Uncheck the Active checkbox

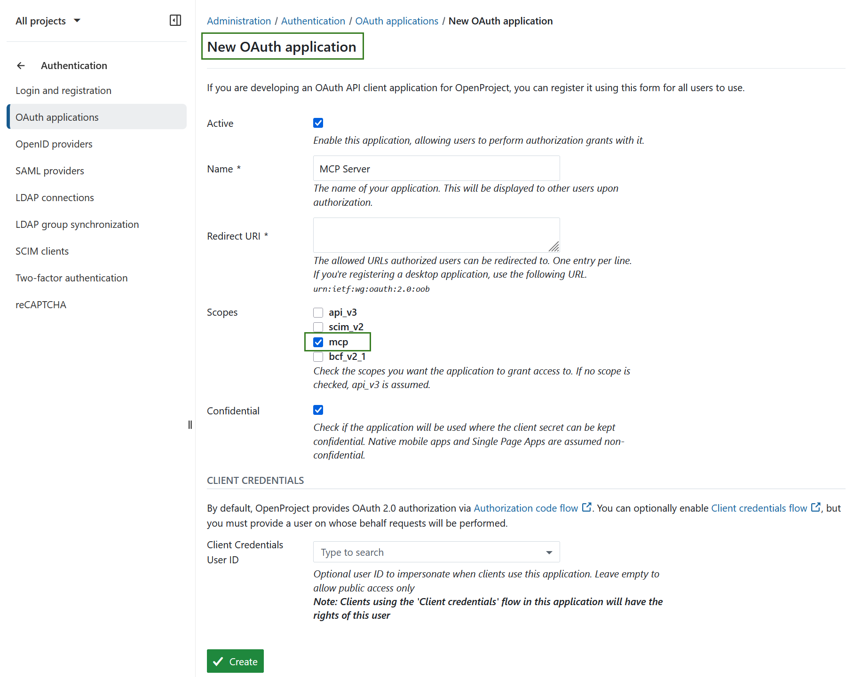click(x=318, y=123)
